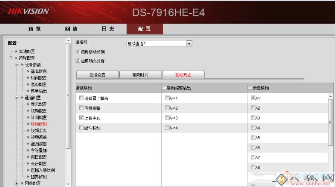Select the 配置 tab
The width and height of the screenshot is (335, 187).
click(145, 29)
